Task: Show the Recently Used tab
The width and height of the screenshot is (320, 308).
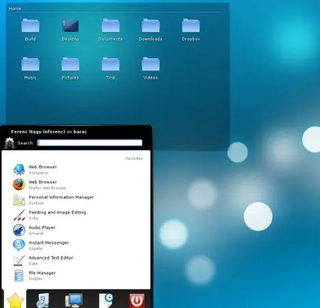Action: (x=105, y=300)
